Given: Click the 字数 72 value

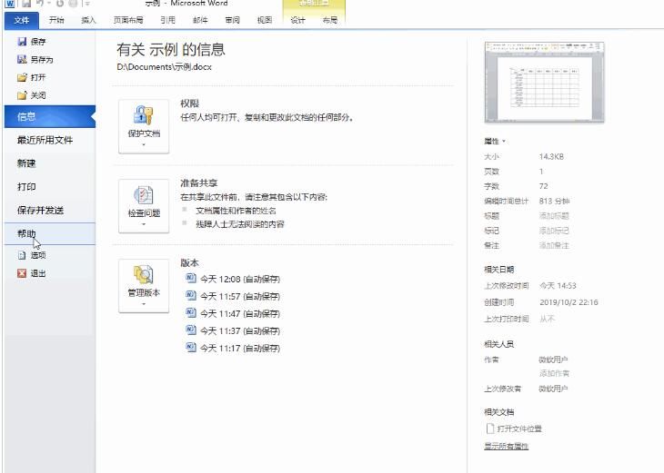Looking at the screenshot, I should pyautogui.click(x=543, y=186).
